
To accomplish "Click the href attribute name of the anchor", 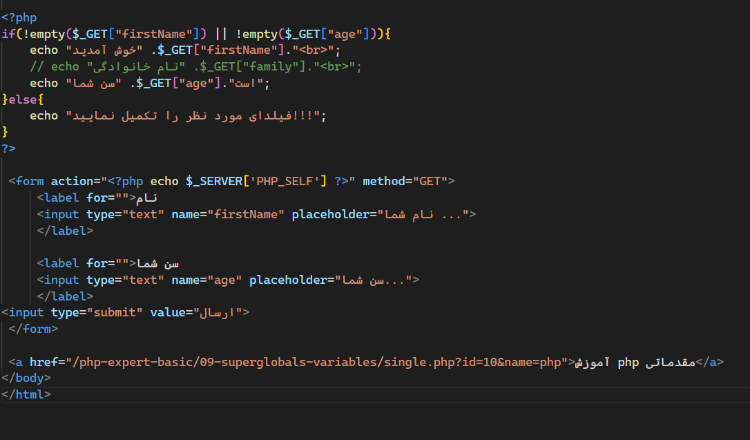I will 44,362.
